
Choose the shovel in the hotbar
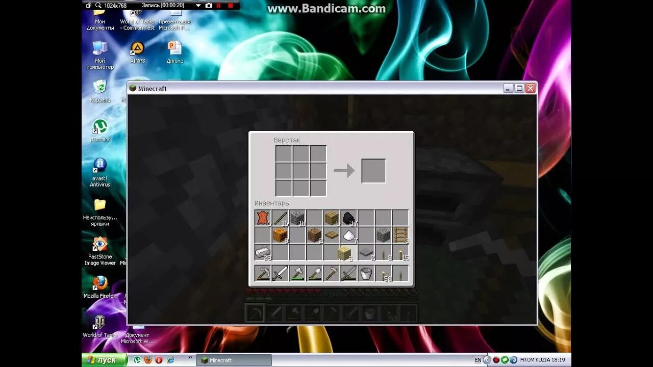[x=315, y=273]
